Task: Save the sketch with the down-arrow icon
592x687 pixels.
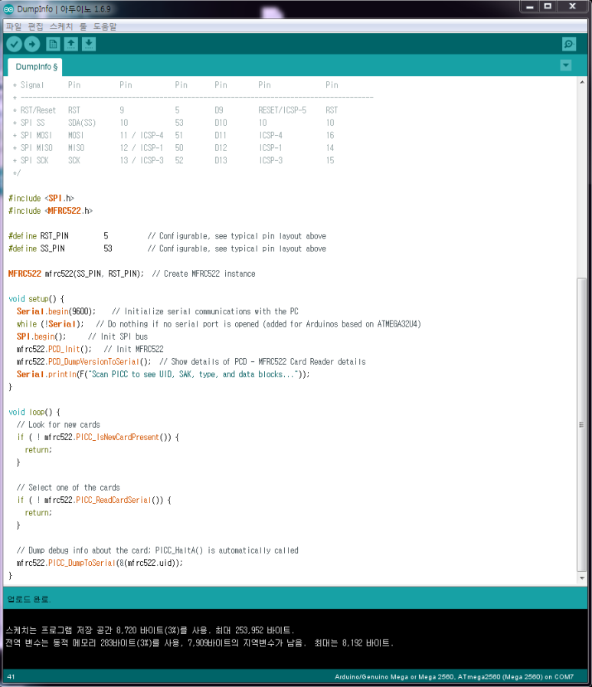Action: pos(89,44)
